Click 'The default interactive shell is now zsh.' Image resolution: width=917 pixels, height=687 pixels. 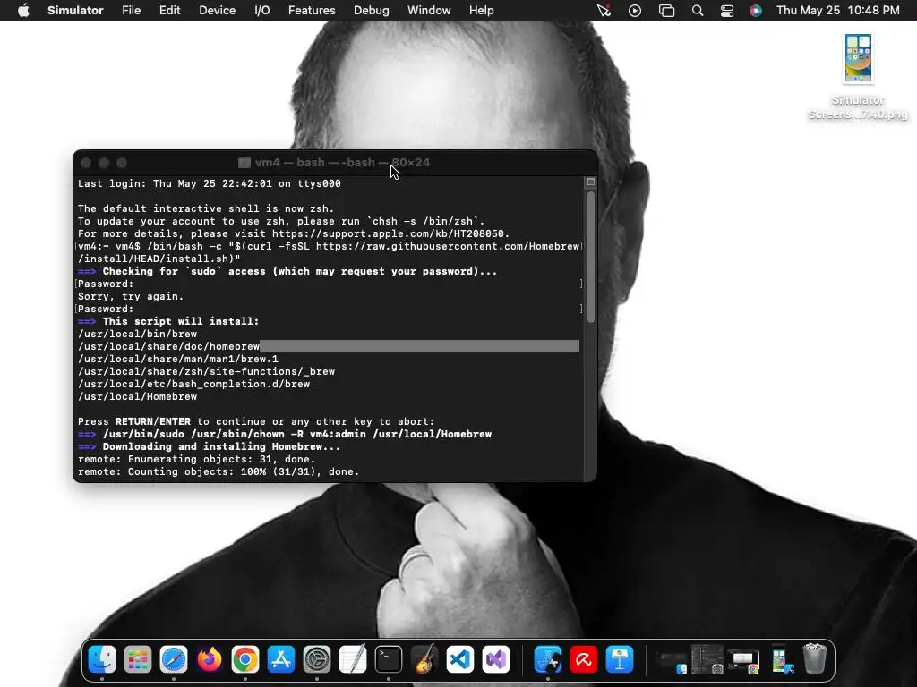[206, 208]
